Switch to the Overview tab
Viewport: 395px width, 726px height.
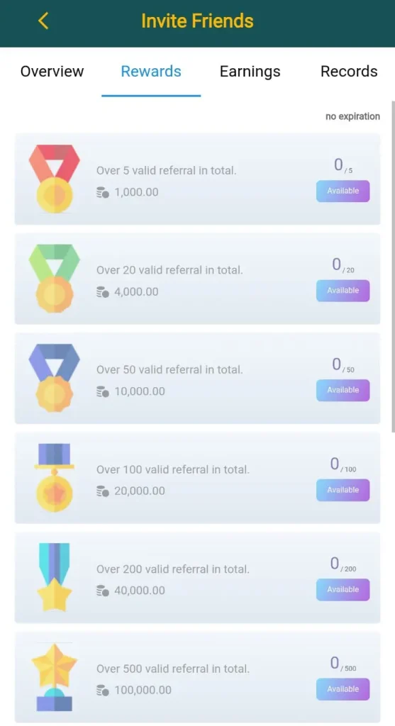(52, 72)
